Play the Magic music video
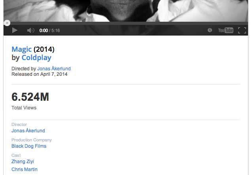 [x=15, y=30]
